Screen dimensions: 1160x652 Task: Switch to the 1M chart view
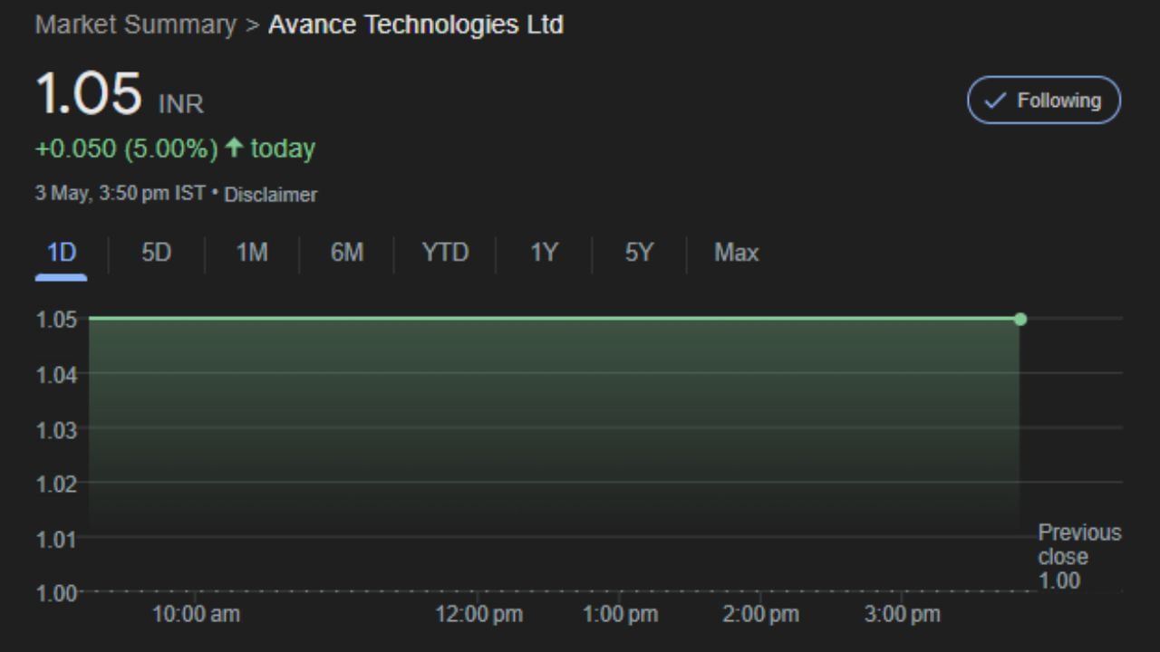251,254
